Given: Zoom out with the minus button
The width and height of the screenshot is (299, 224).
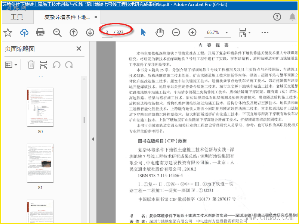Looking at the screenshot, I should tap(176, 32).
